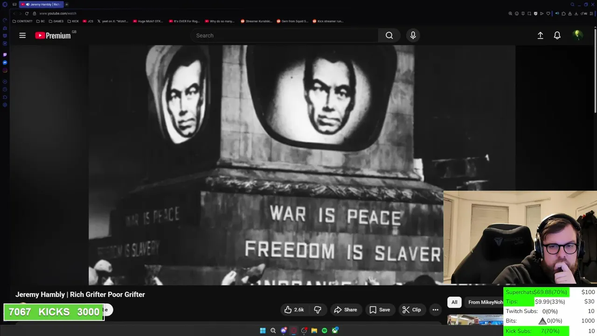Click the page vertical scrollbar
This screenshot has height=336, width=597.
pos(595,70)
